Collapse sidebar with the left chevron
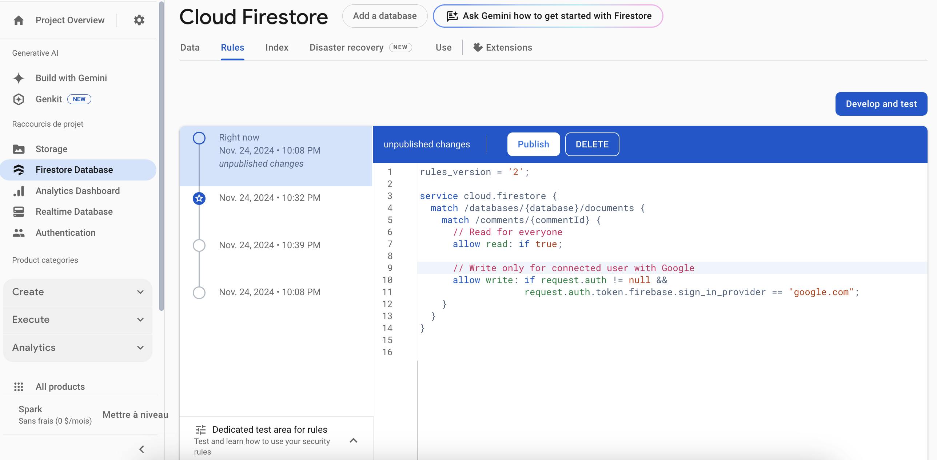The image size is (937, 460). pyautogui.click(x=142, y=449)
